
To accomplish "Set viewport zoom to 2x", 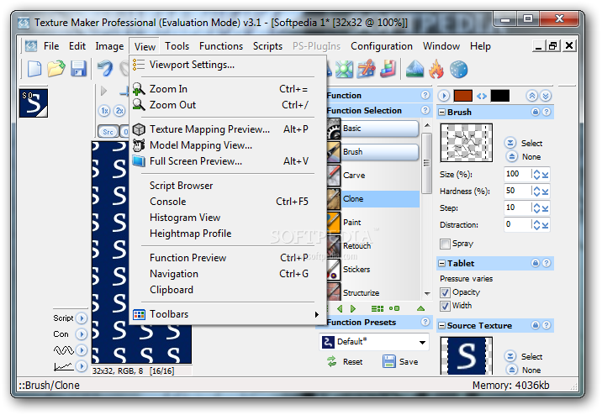I will 119,111.
